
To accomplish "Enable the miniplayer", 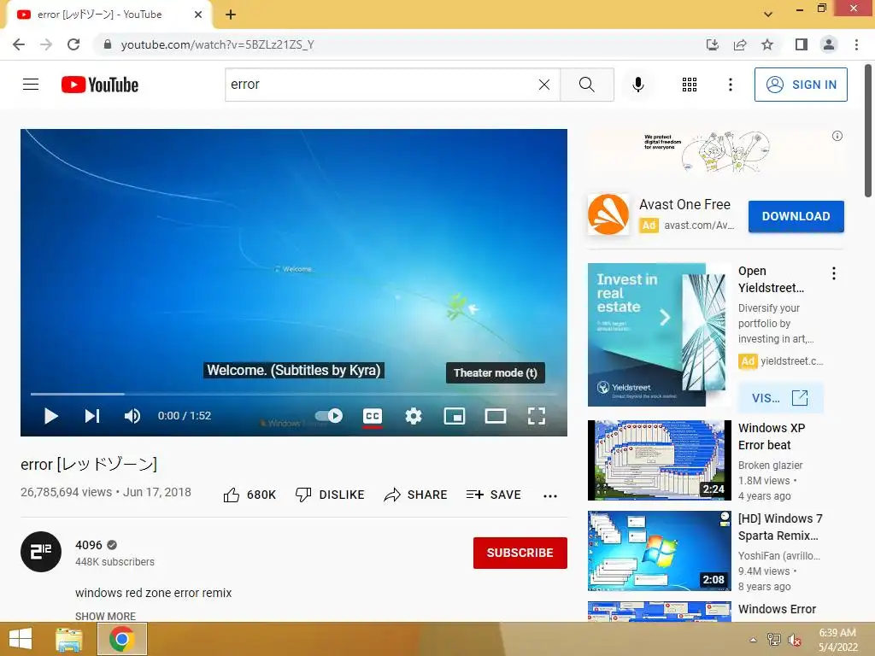I will point(455,416).
